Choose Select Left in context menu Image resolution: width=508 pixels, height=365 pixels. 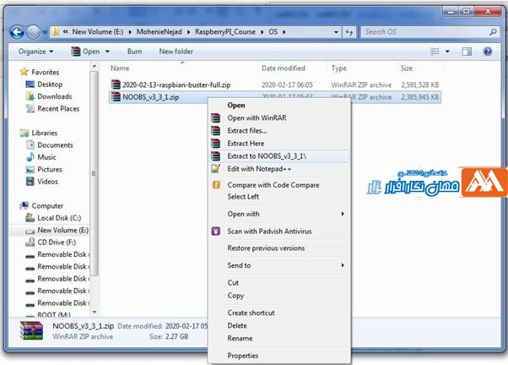243,197
